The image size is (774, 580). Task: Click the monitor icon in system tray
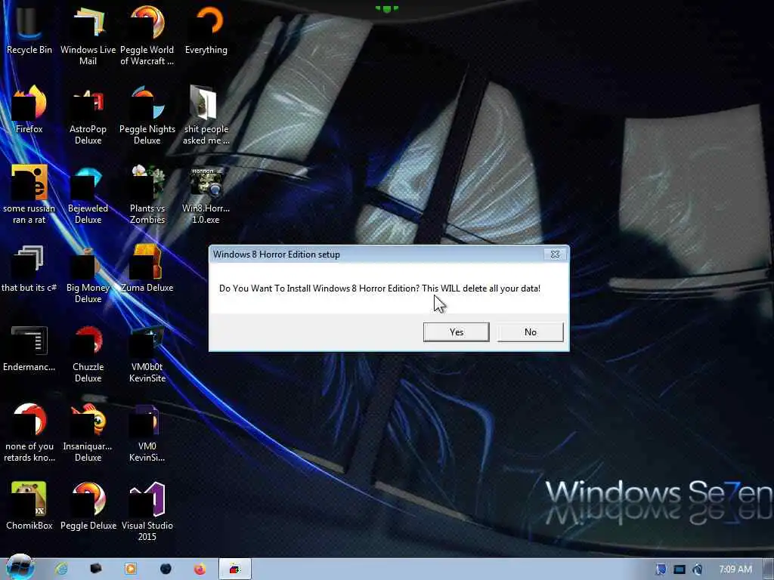coord(680,569)
